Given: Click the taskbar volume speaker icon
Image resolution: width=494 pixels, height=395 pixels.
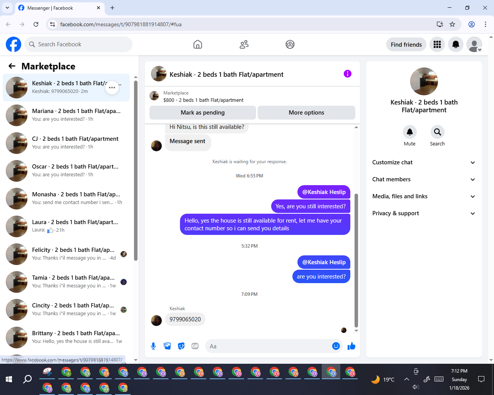Looking at the screenshot, I should pos(416,387).
